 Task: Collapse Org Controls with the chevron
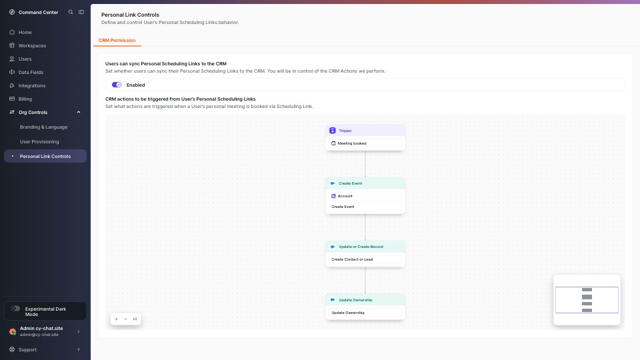point(79,112)
